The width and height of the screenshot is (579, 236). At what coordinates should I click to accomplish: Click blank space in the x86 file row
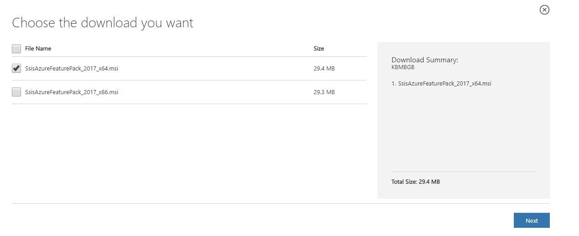click(x=214, y=92)
